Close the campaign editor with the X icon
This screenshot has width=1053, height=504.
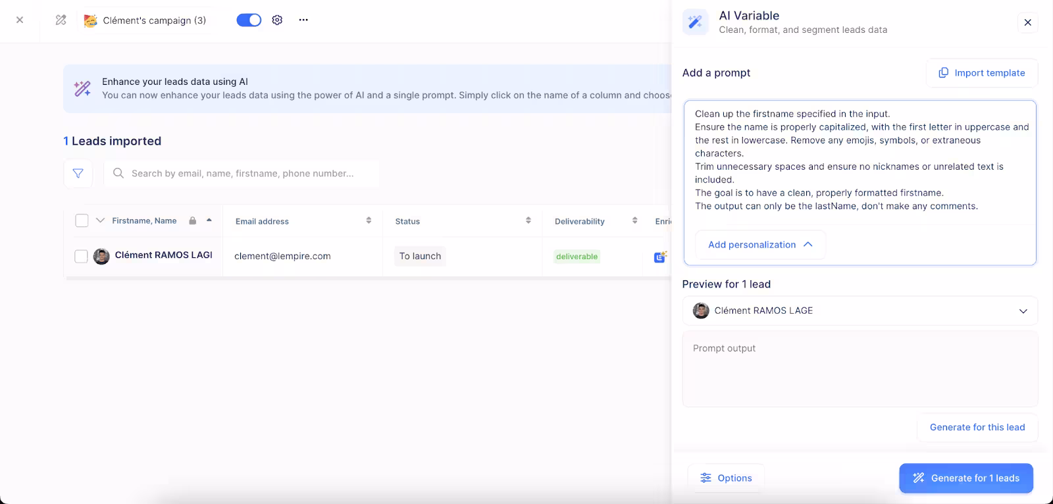20,20
